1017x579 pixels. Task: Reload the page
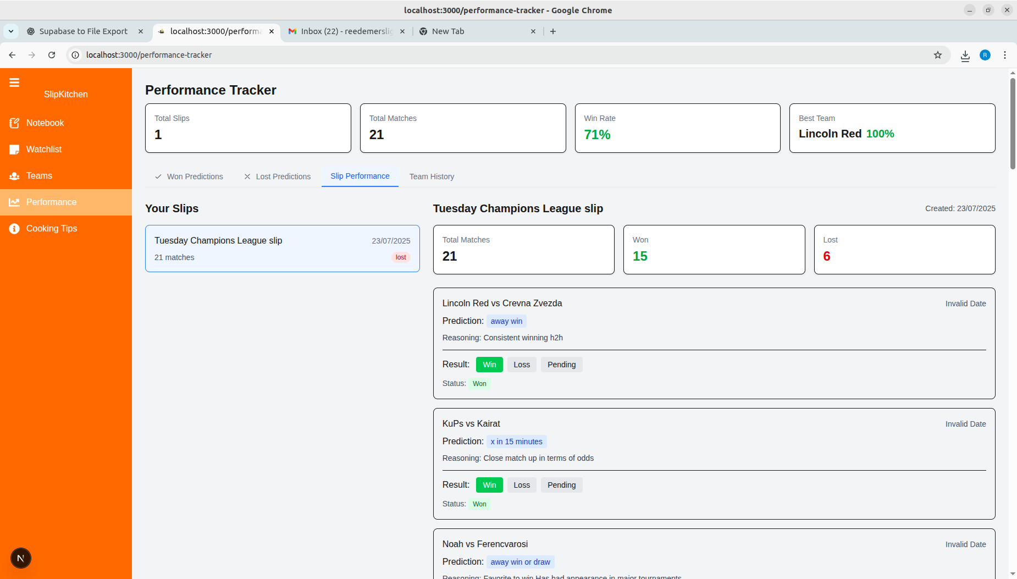[x=52, y=55]
